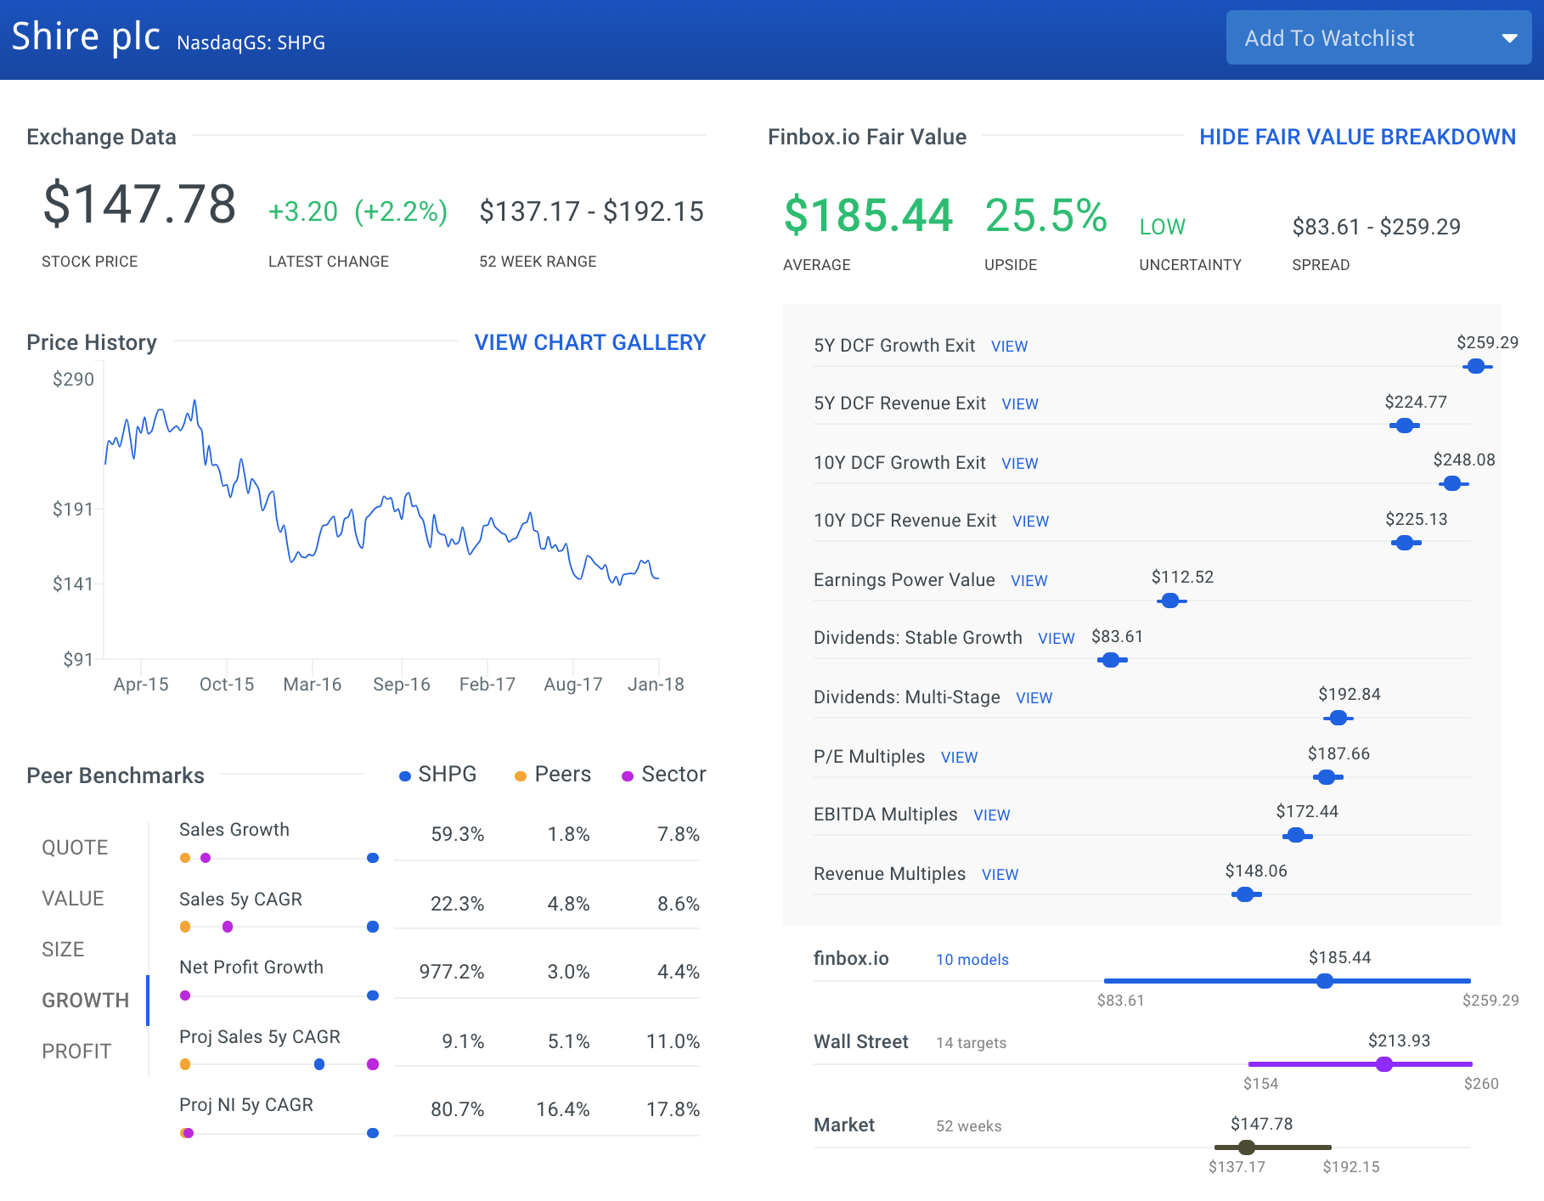Click the $172.44 EBITDA Multiples marker

tap(1296, 835)
